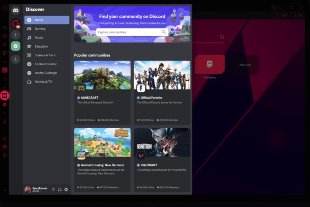
Task: Open the Gaming category
Action: click(47, 29)
